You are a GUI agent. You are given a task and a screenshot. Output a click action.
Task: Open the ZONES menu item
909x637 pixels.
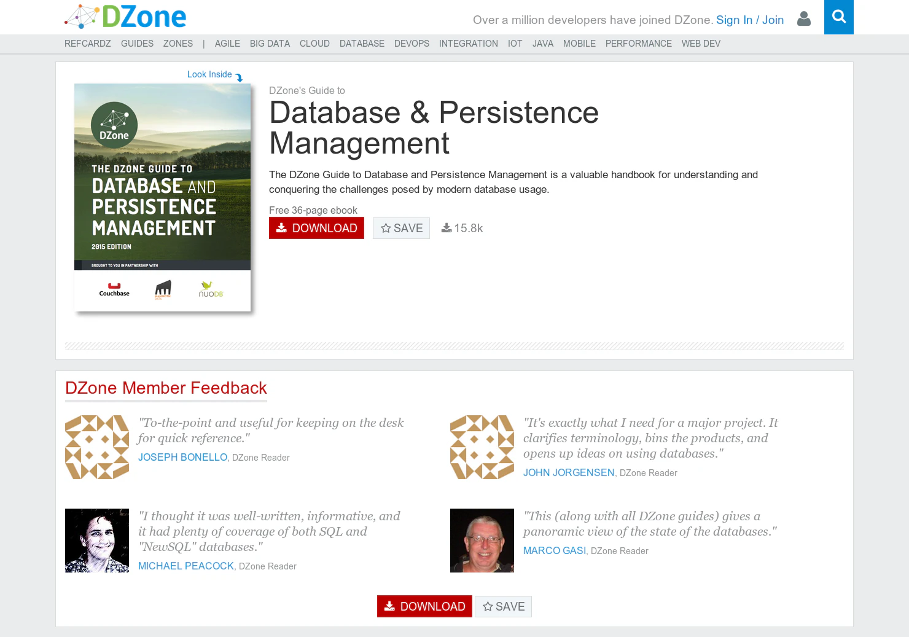(x=178, y=44)
